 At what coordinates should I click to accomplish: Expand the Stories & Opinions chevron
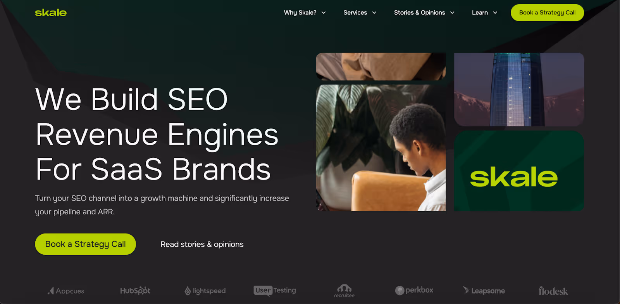(x=452, y=13)
